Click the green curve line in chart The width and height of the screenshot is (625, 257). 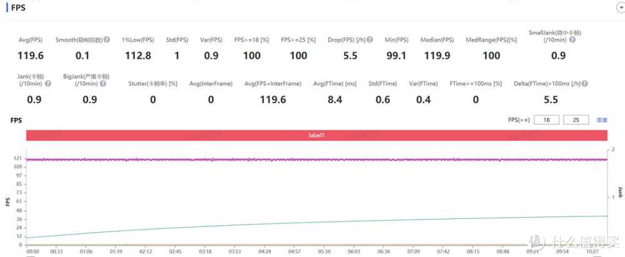[x=312, y=223]
